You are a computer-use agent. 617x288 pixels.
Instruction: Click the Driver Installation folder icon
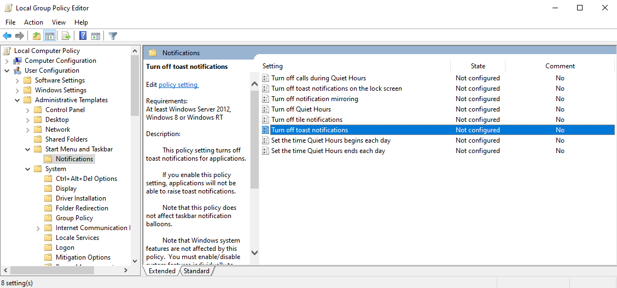48,198
